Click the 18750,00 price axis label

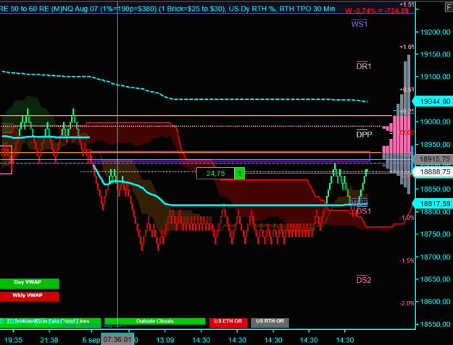[x=435, y=234]
